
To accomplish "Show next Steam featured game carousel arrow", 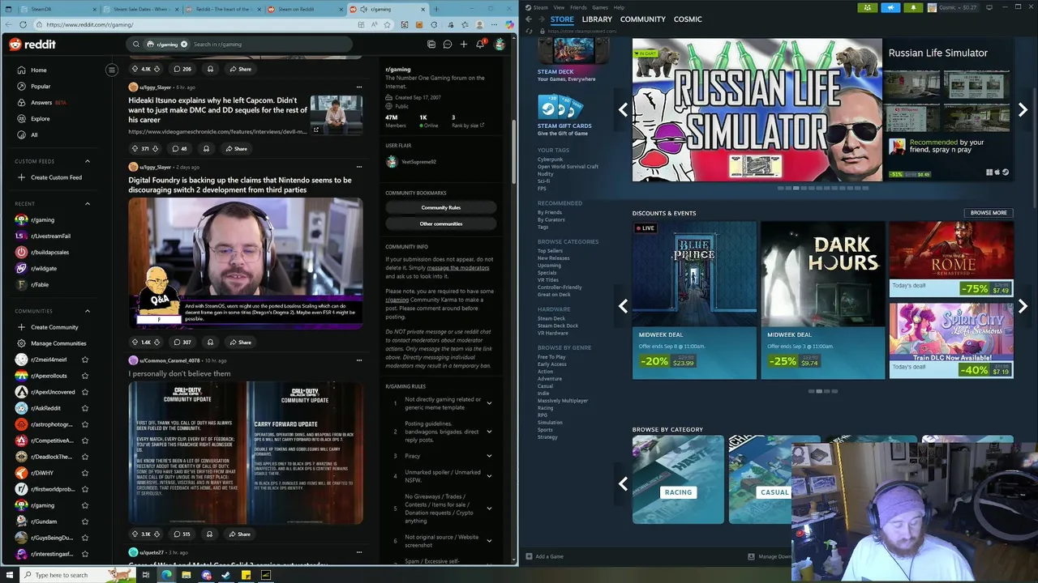I will pos(1023,110).
